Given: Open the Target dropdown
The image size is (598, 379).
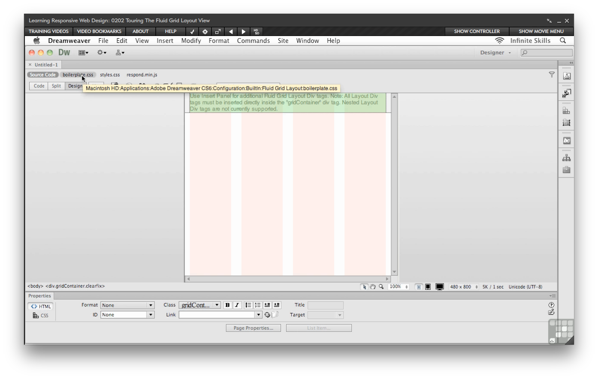Looking at the screenshot, I should click(x=326, y=315).
